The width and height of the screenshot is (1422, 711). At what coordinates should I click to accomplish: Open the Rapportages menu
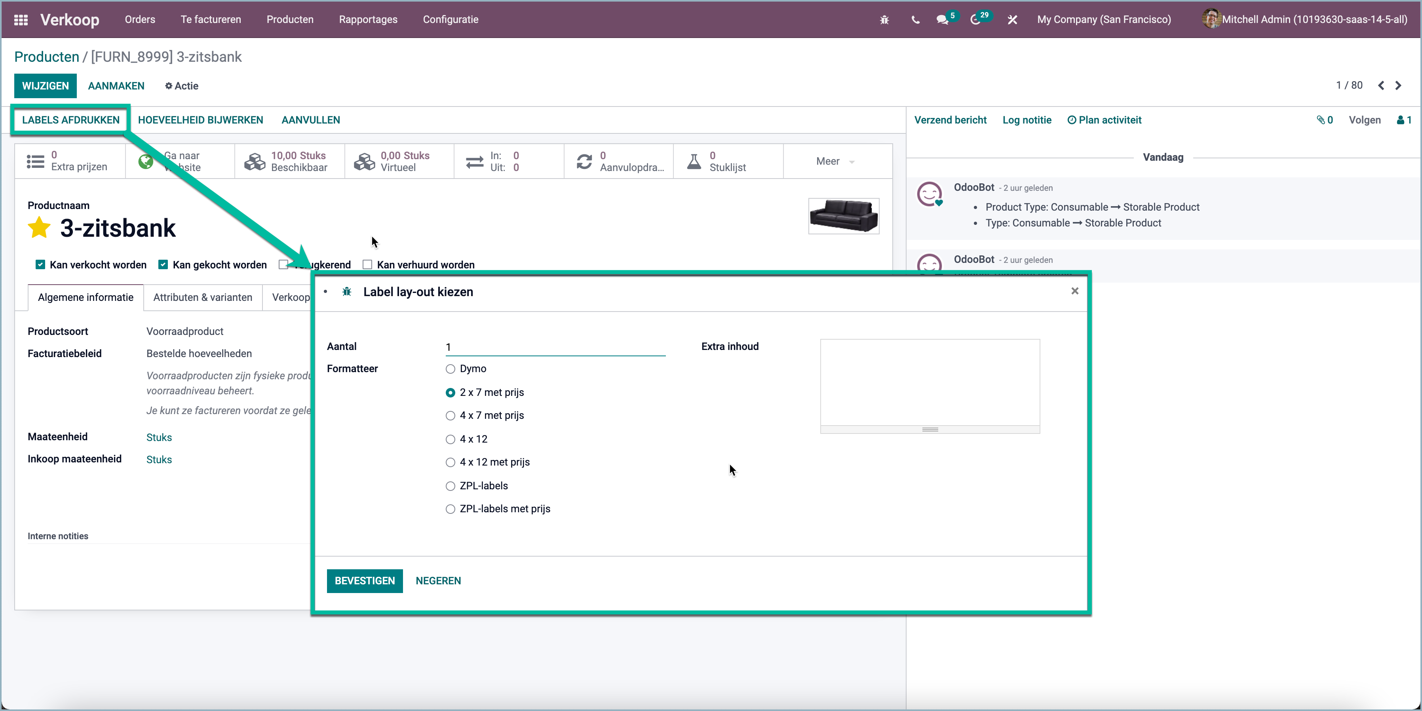coord(368,19)
